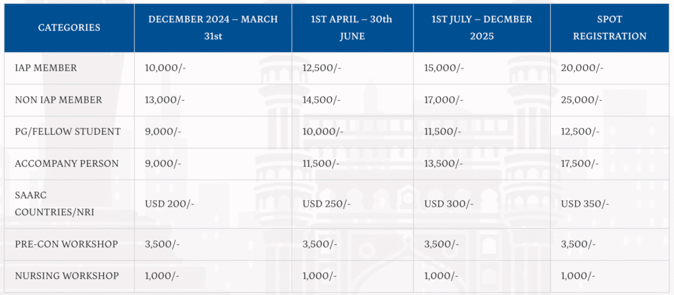This screenshot has width=674, height=295.
Task: Click the 1st July – Decmber 2025 header
Action: [482, 28]
